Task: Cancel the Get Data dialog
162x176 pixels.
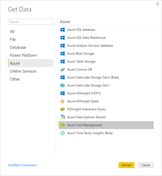Action: (x=146, y=165)
